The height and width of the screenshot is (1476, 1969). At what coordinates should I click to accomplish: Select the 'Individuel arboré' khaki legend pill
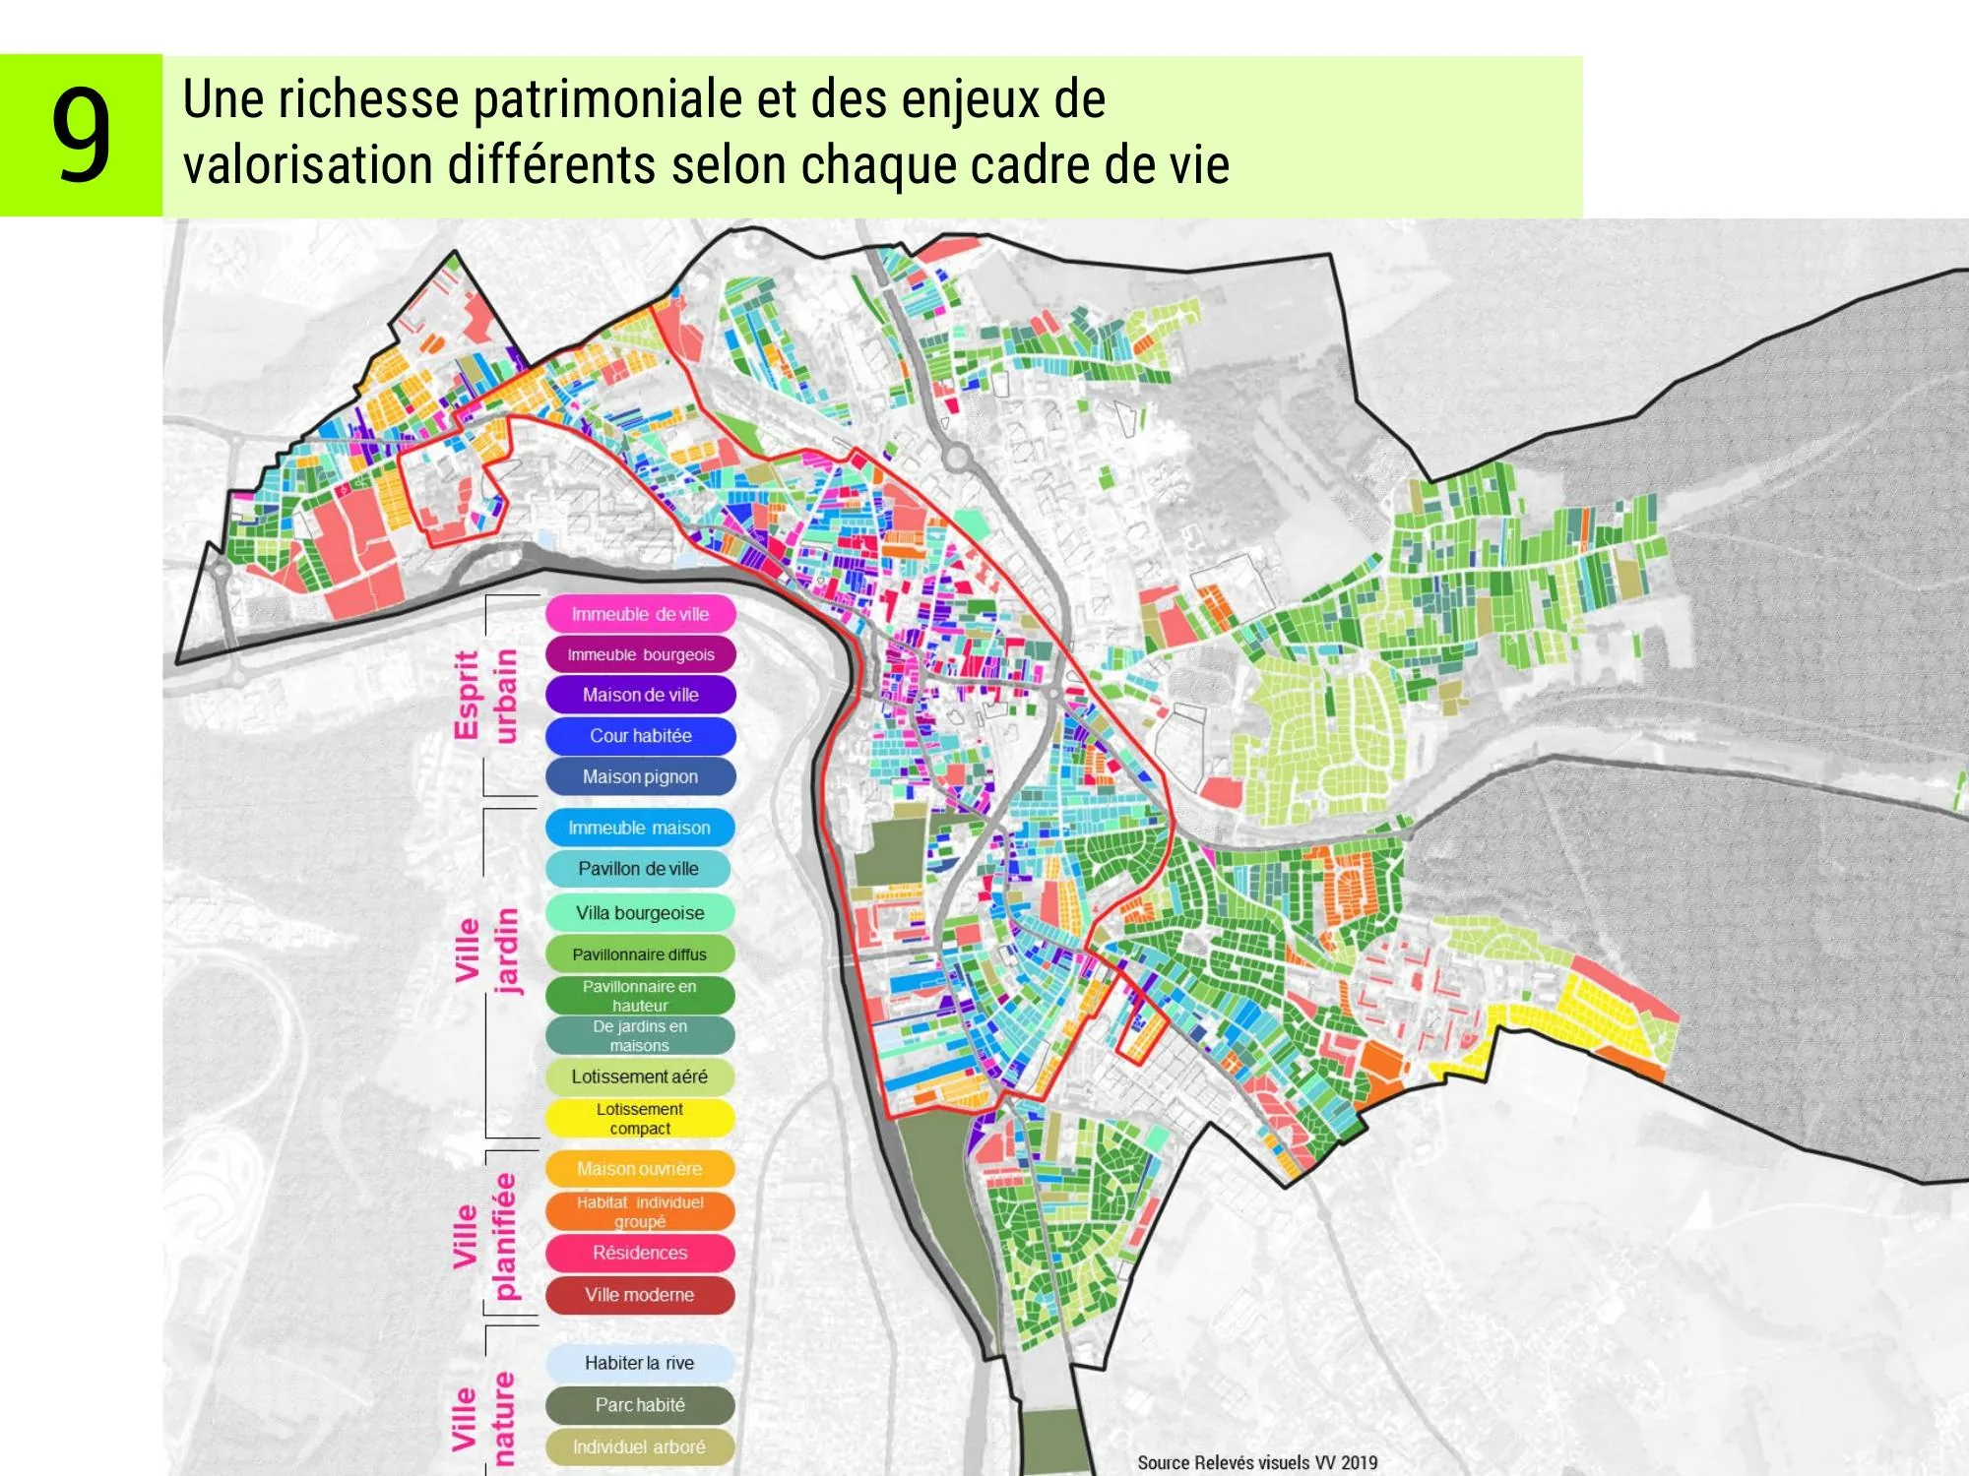pyautogui.click(x=640, y=1446)
